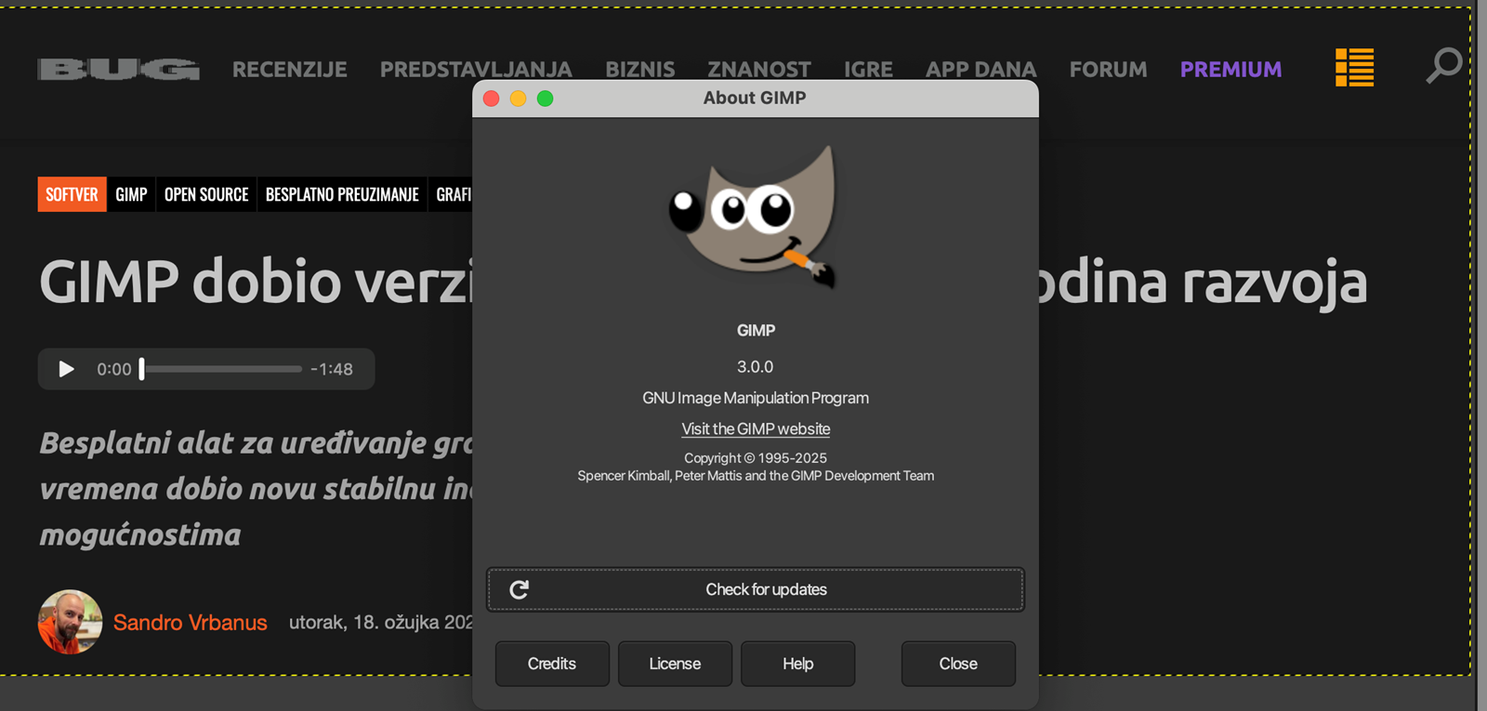Screen dimensions: 1487x711
Task: Click the Wilber mascot logo
Action: (x=755, y=218)
